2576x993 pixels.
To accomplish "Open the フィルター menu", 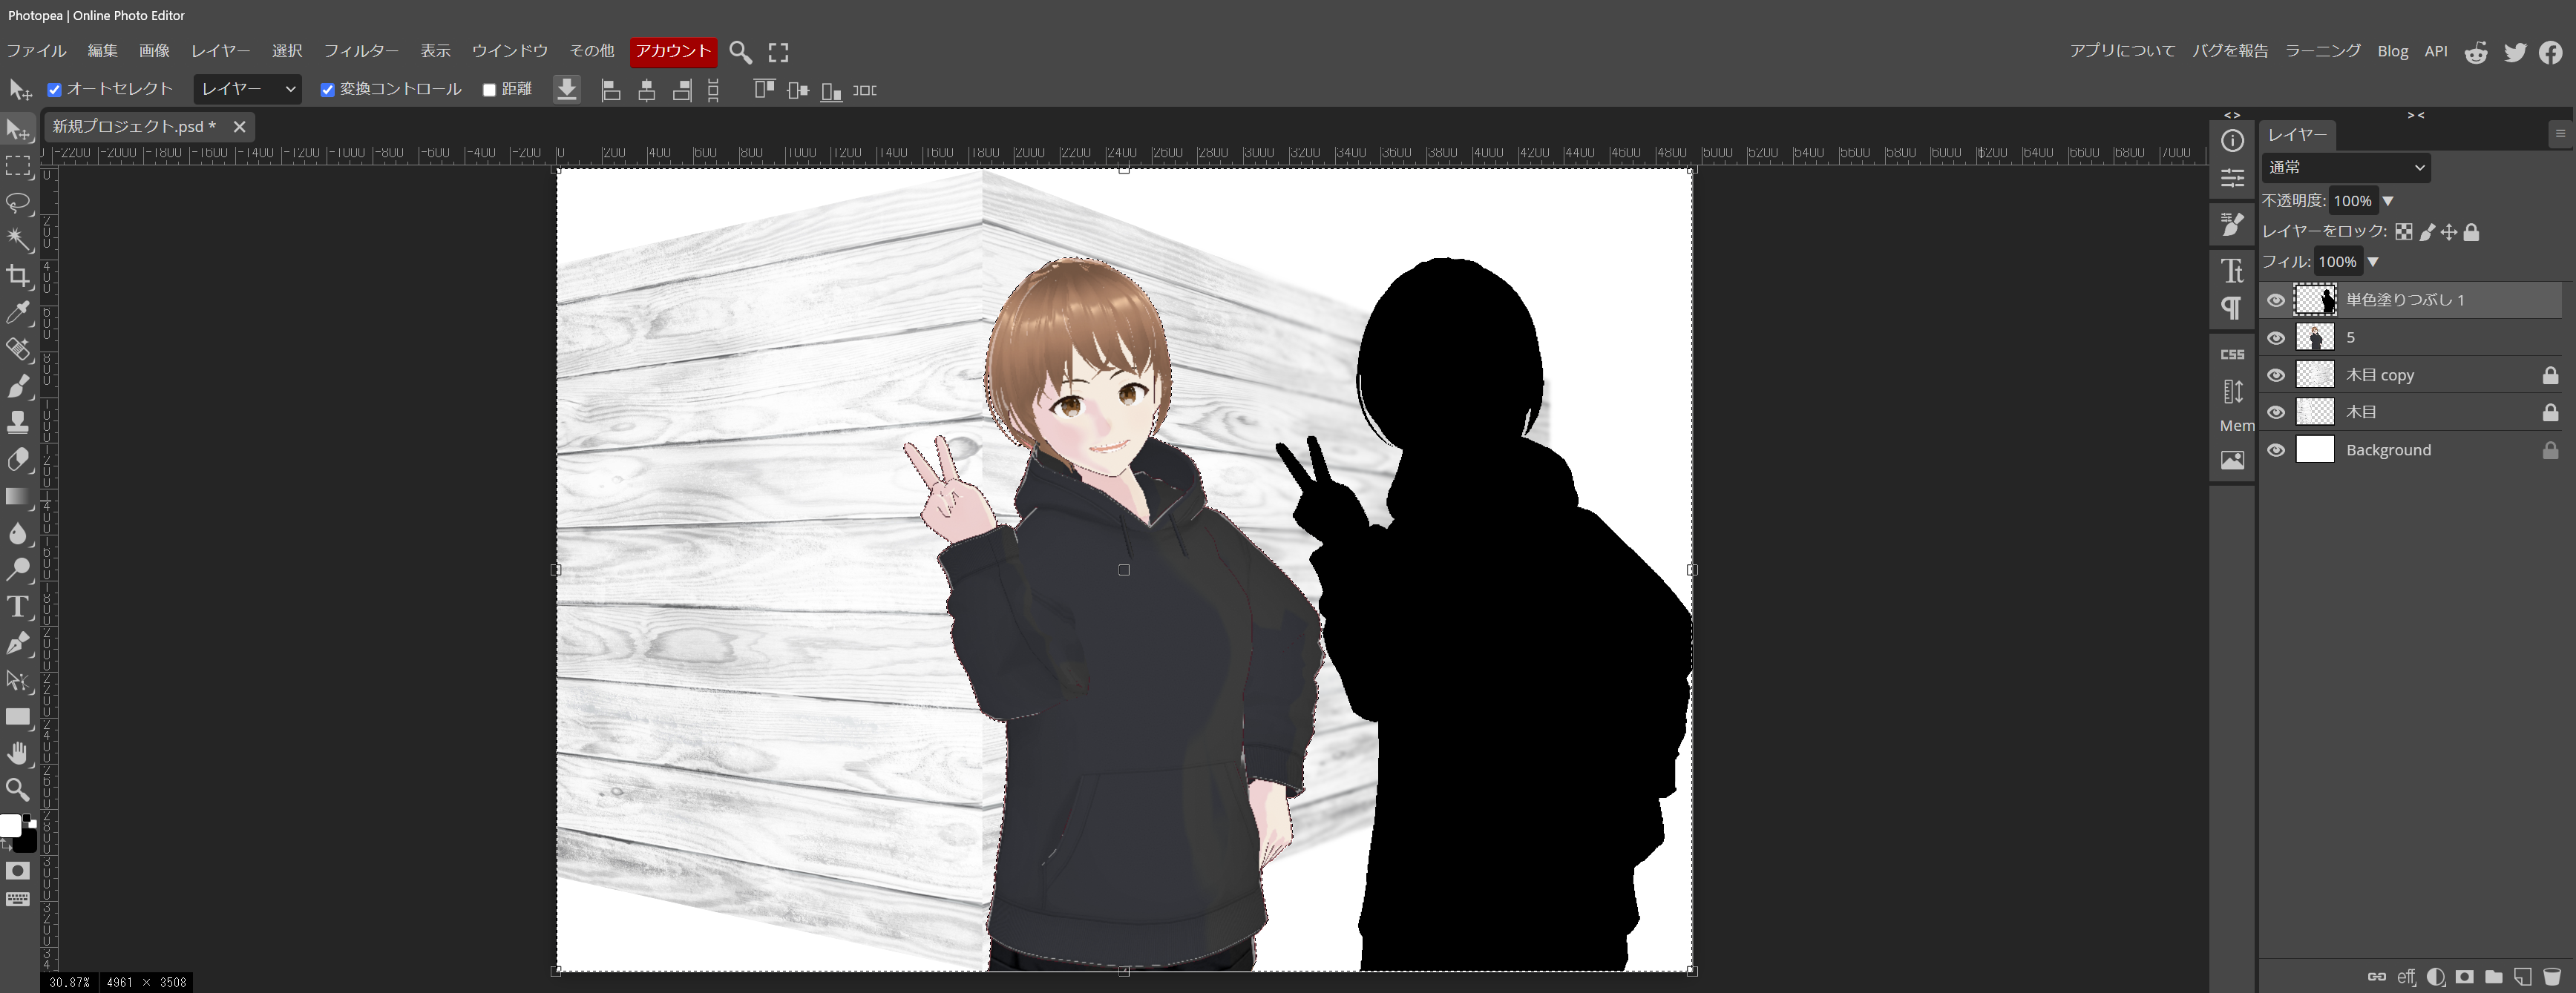I will click(x=360, y=51).
